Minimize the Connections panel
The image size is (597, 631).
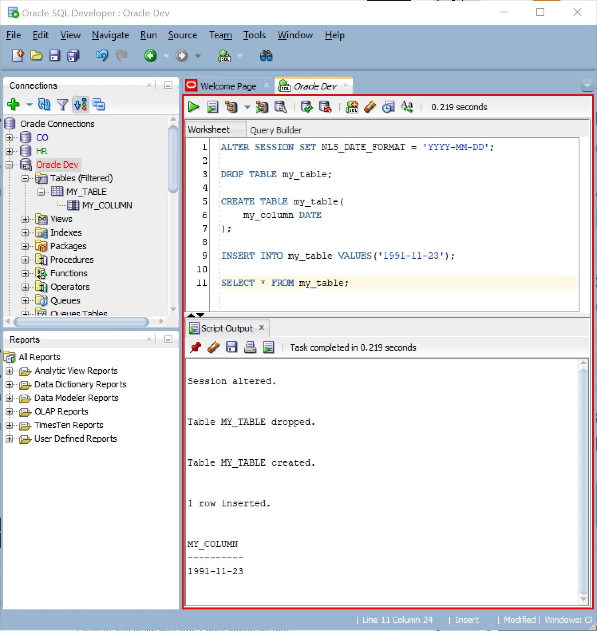click(x=168, y=85)
